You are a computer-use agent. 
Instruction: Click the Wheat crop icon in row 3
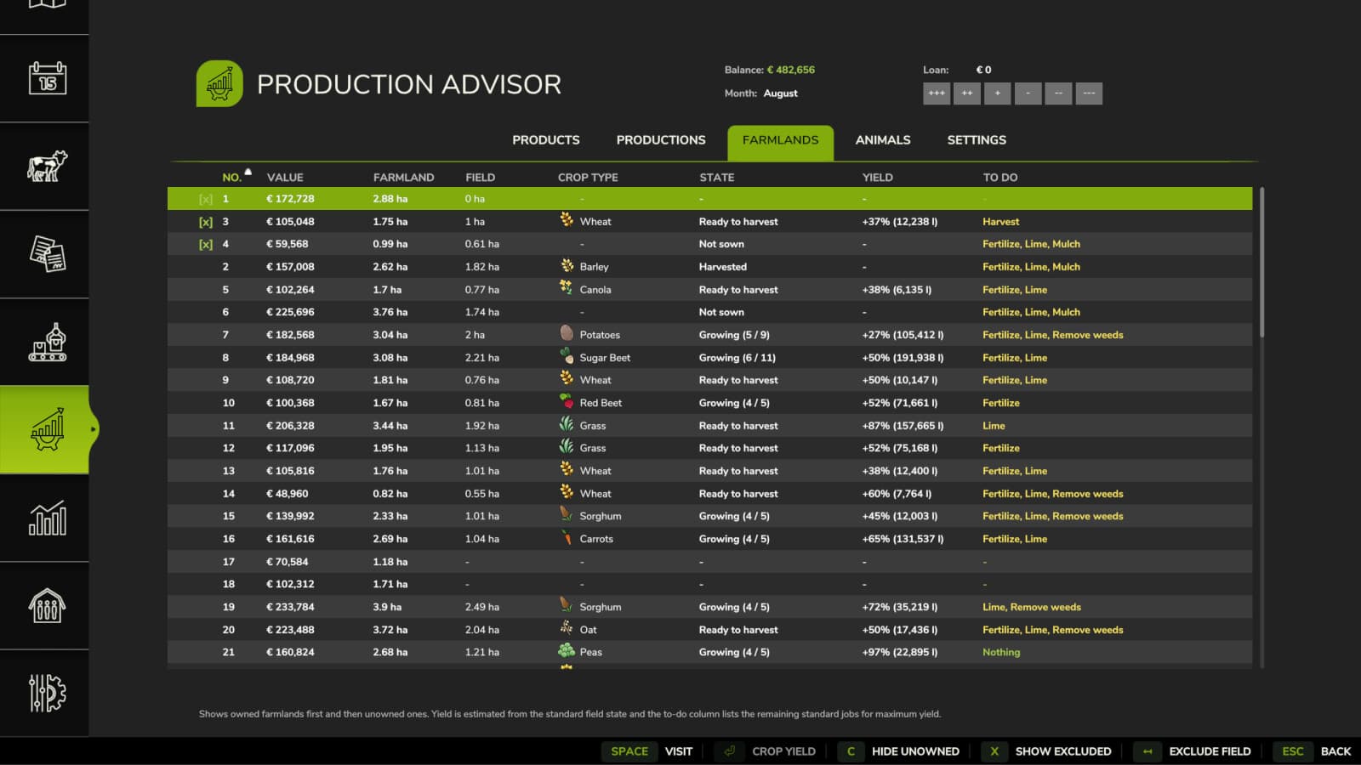pyautogui.click(x=567, y=220)
